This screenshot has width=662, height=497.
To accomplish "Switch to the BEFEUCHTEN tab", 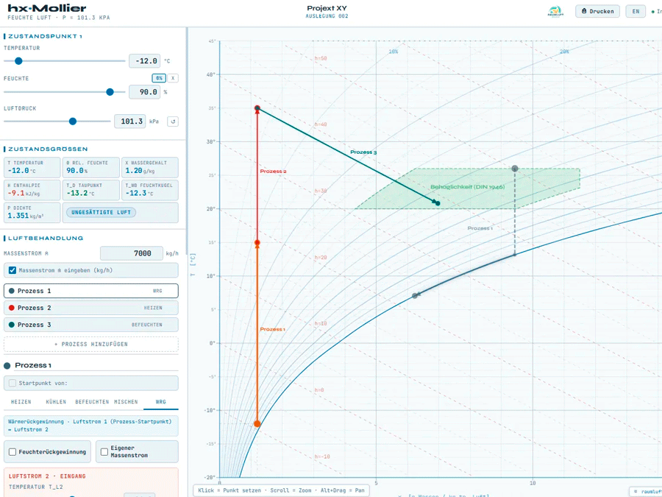I will click(x=92, y=402).
